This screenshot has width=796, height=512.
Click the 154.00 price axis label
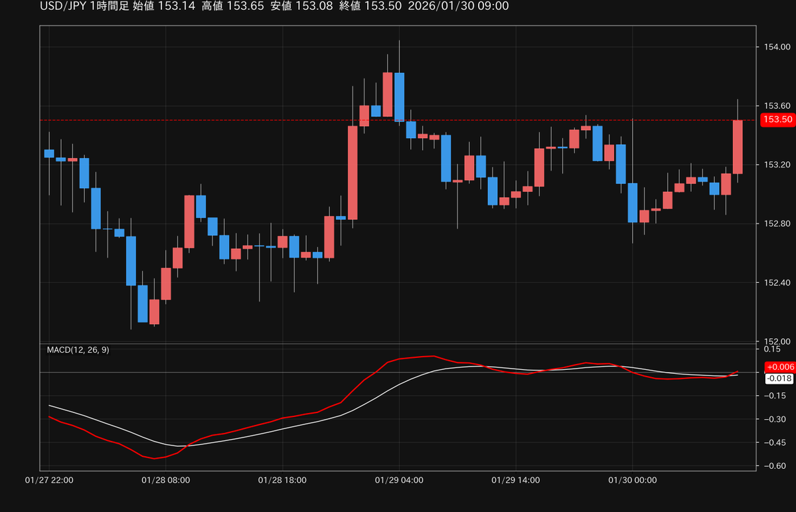(777, 47)
